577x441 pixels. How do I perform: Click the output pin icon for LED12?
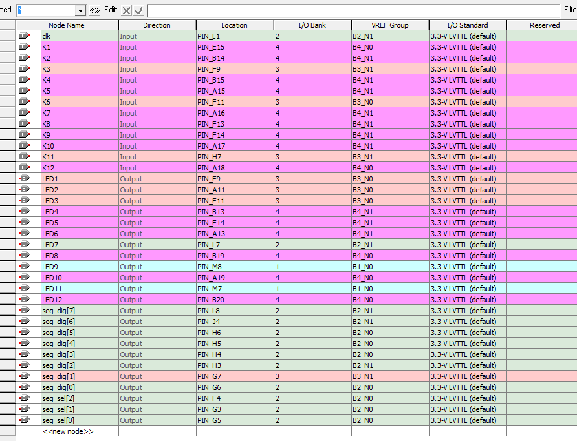click(x=25, y=299)
